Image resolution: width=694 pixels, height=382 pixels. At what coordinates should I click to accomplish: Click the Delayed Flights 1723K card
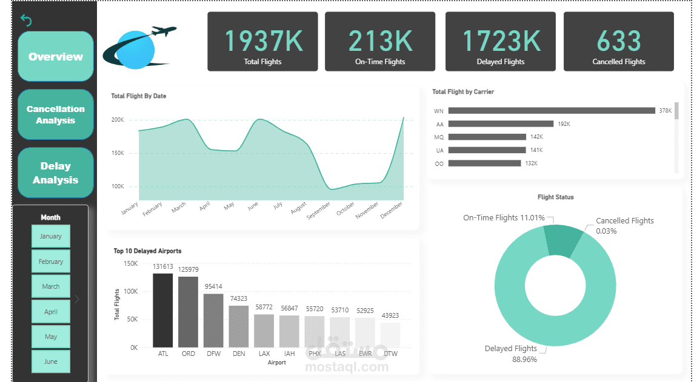pyautogui.click(x=501, y=42)
